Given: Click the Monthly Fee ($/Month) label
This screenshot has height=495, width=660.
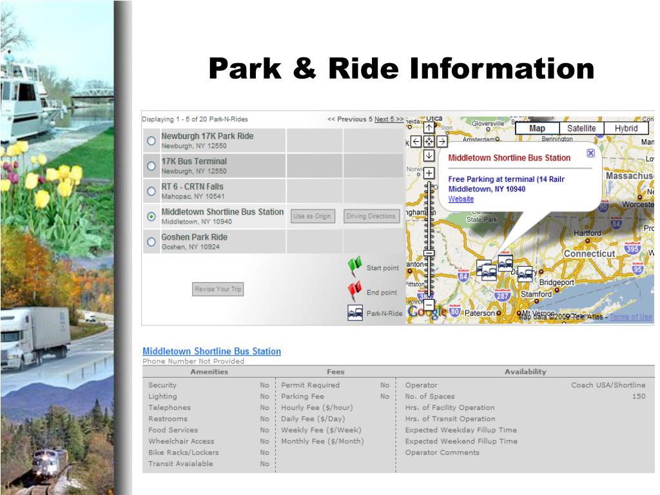Looking at the screenshot, I should 322,441.
